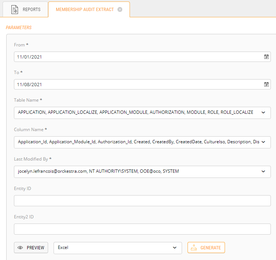Viewport: 276px width, 260px height.
Task: Close the Membership Audit Extract tab
Action: [x=120, y=10]
